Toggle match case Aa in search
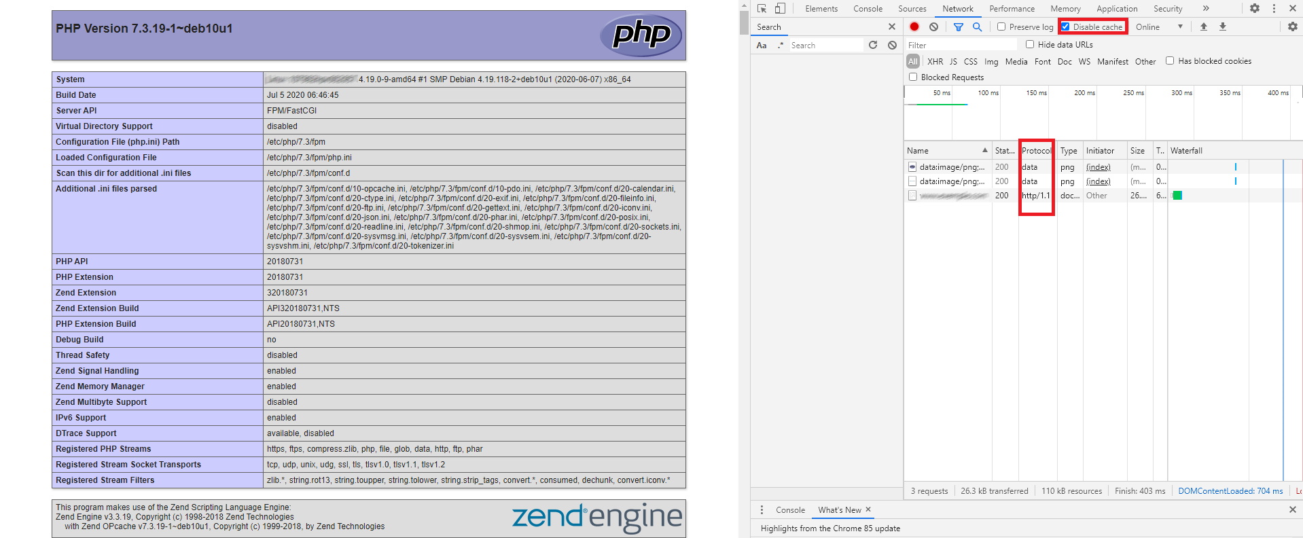 click(762, 46)
